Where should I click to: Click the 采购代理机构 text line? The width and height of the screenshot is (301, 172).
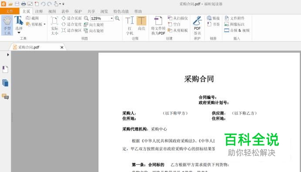pyautogui.click(x=145, y=129)
